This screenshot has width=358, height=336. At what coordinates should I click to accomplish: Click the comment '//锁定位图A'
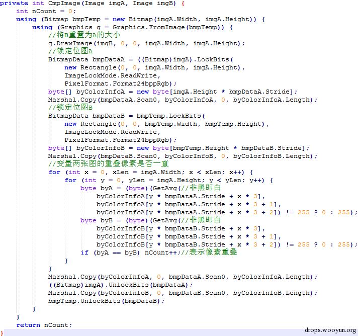tap(70, 51)
